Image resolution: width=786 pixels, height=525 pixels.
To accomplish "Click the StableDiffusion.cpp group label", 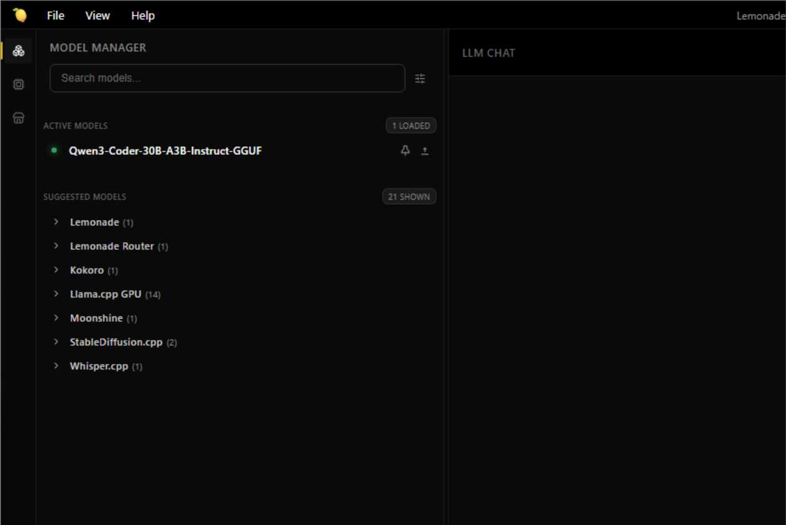I will point(116,342).
